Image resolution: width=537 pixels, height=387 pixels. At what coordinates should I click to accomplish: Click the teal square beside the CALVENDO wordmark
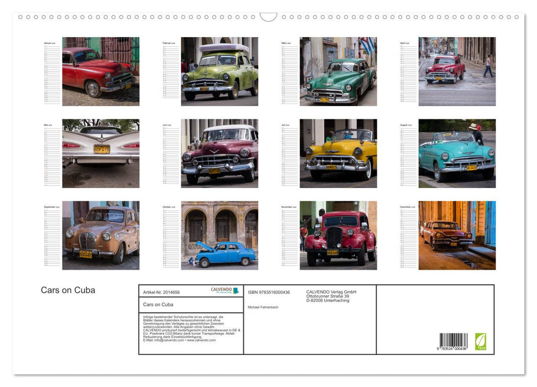tap(236, 290)
